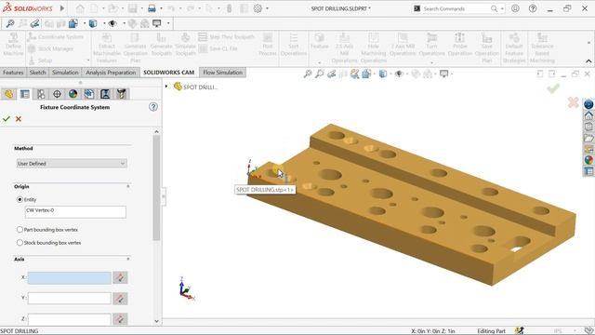Image resolution: width=595 pixels, height=335 pixels.
Task: Click the Z axis input field
Action: (70, 319)
